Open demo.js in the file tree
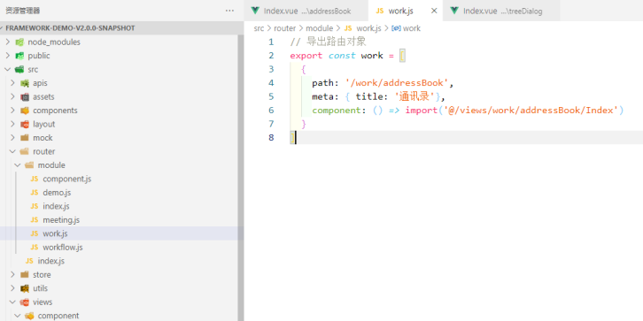This screenshot has width=643, height=321. 57,193
